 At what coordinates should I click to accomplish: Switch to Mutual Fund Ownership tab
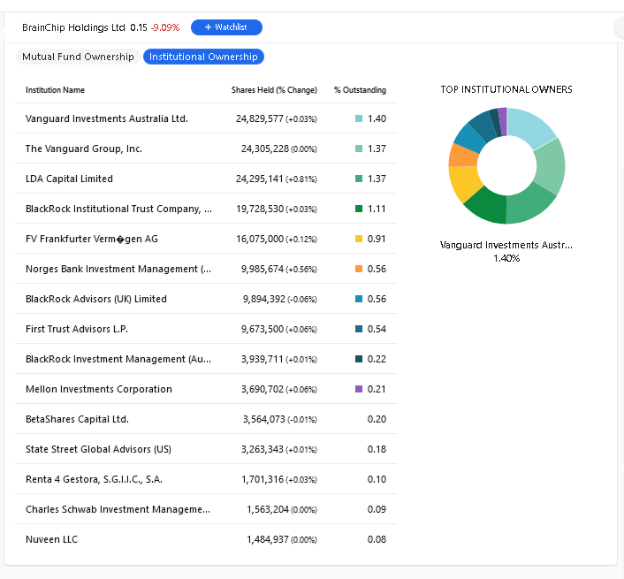pyautogui.click(x=78, y=57)
